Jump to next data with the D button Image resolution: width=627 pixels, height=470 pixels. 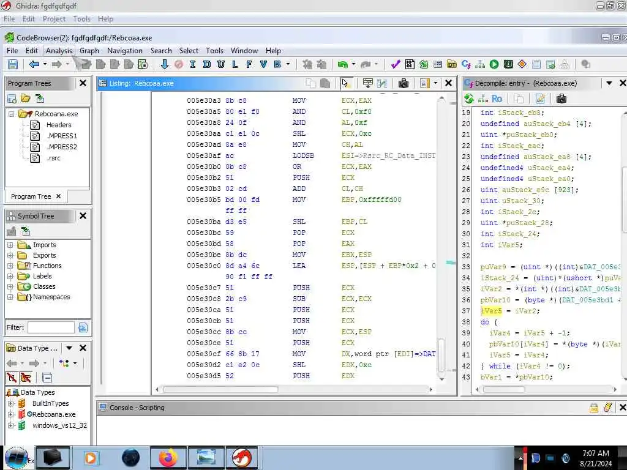pos(207,64)
